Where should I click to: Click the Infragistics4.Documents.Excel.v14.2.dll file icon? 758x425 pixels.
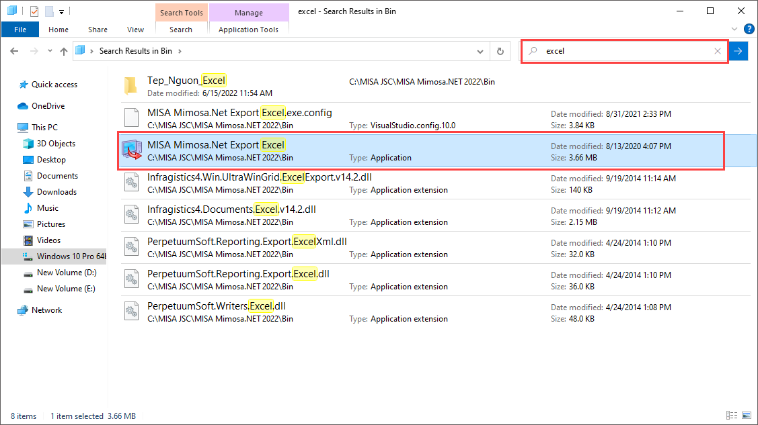click(x=132, y=215)
